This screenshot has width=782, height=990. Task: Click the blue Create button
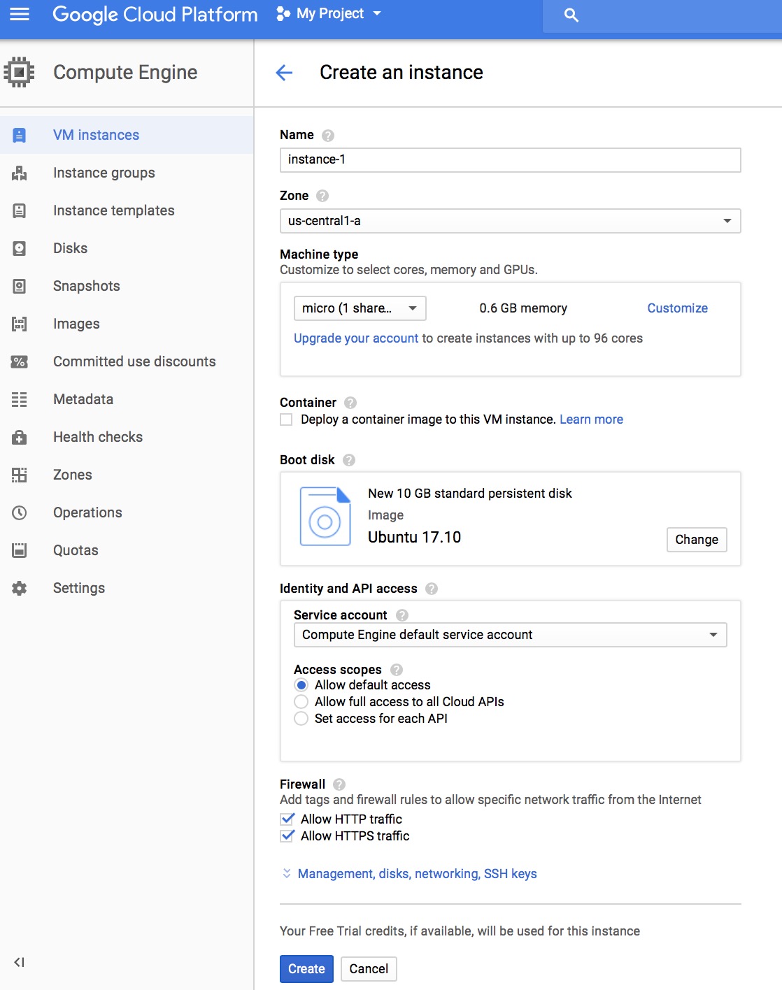point(306,969)
